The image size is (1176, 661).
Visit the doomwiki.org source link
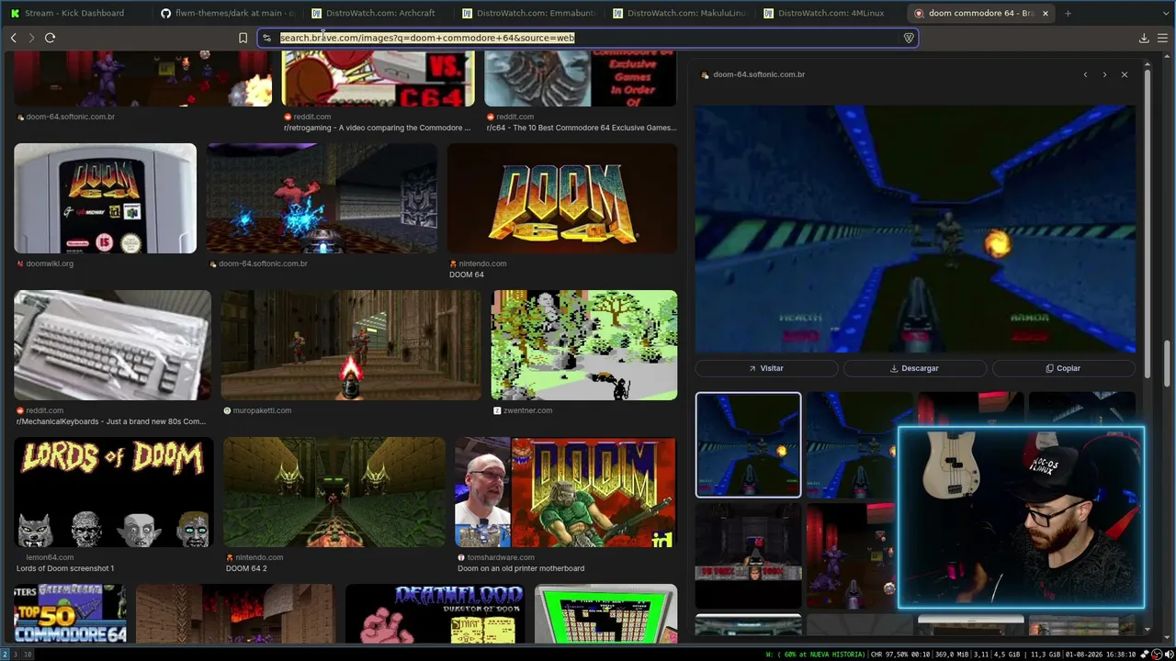pyautogui.click(x=50, y=263)
